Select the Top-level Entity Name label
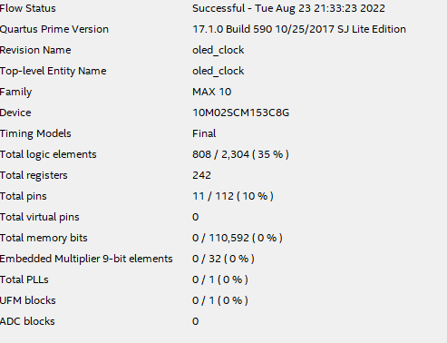This screenshot has height=343, width=447. click(53, 71)
